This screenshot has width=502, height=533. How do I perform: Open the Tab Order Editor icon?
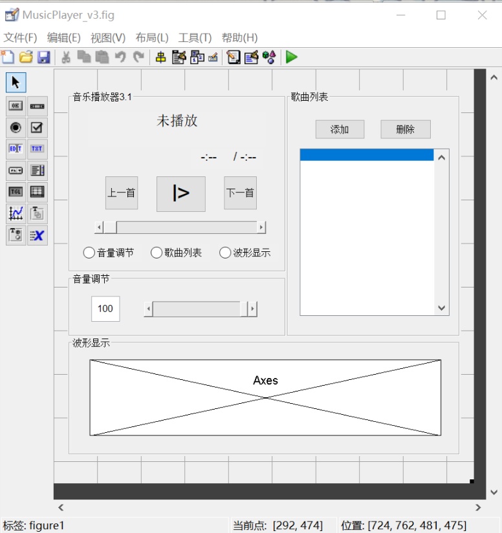tap(197, 57)
